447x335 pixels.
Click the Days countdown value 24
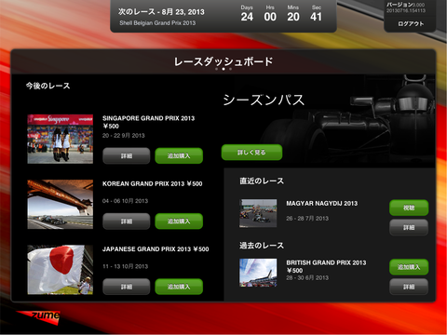[x=247, y=17]
